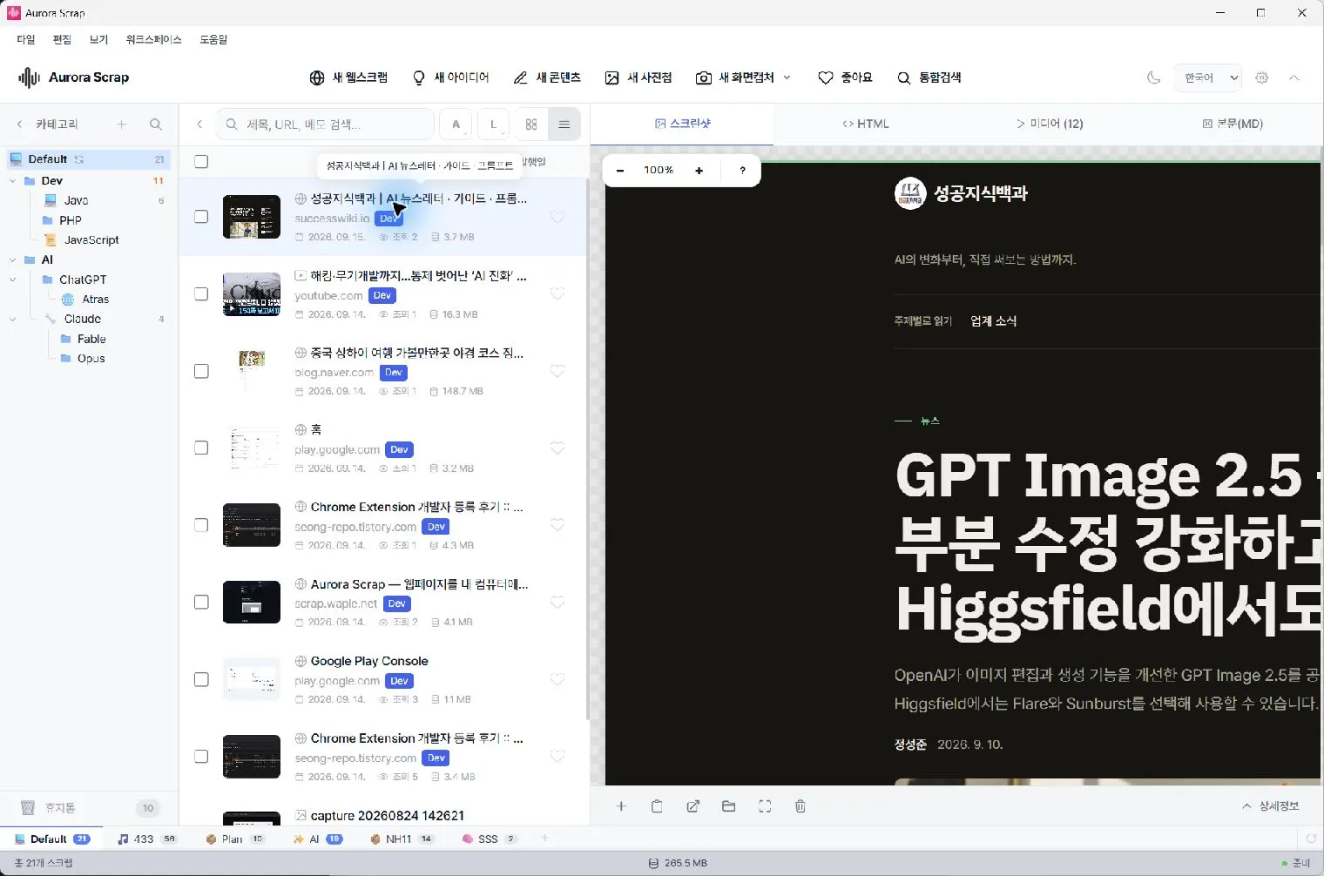Show favorites with 좋아요 heart button

(845, 77)
